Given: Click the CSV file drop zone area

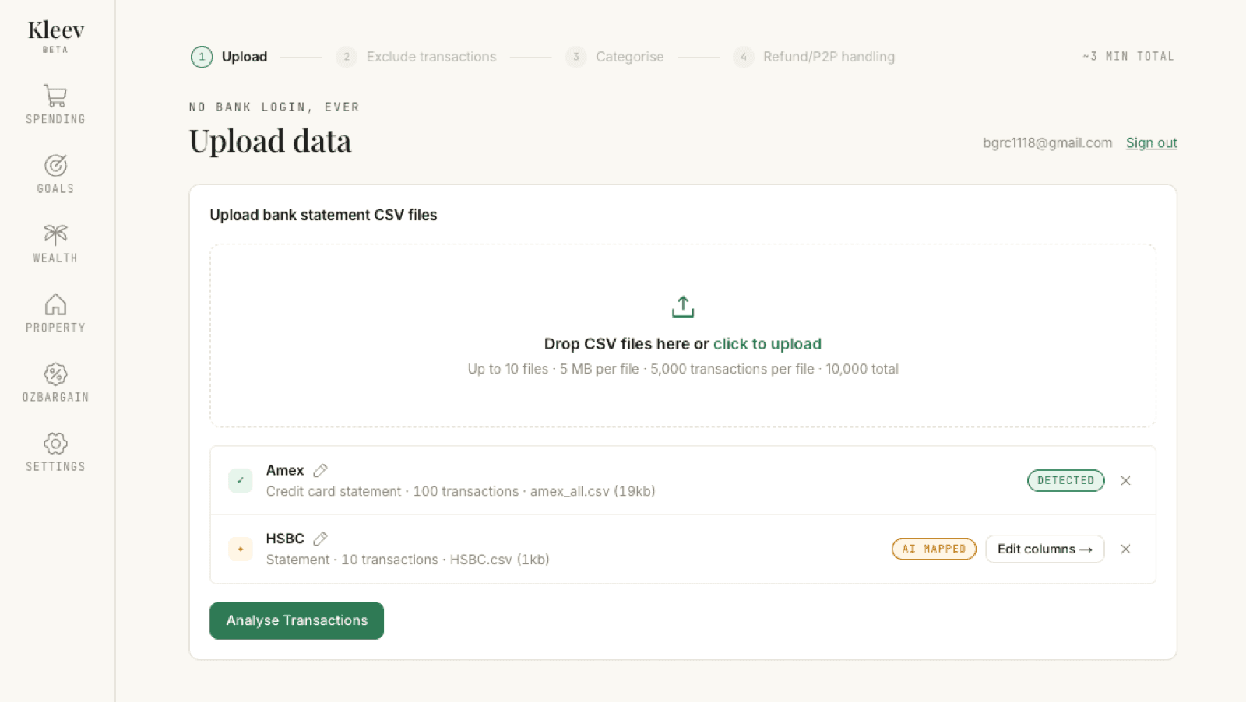Looking at the screenshot, I should pos(683,335).
